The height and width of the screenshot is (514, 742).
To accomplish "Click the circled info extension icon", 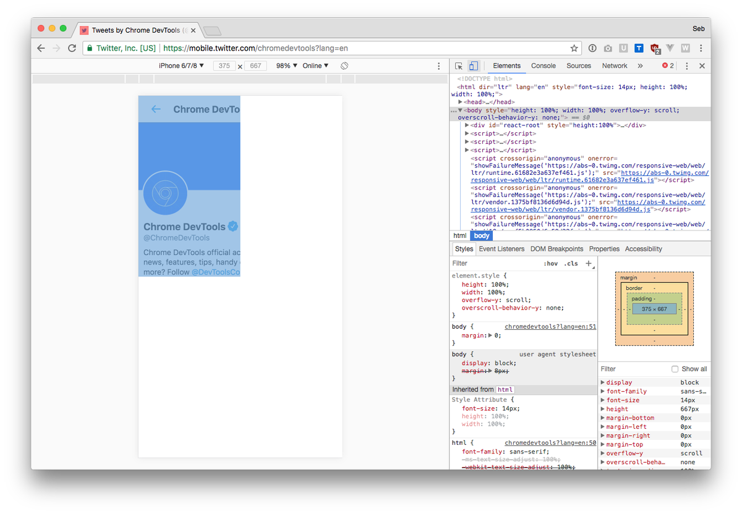I will tap(592, 48).
